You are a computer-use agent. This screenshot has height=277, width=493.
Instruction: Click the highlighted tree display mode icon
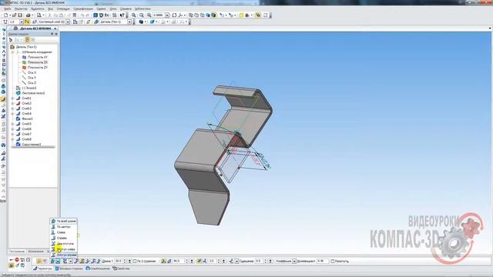(28, 40)
